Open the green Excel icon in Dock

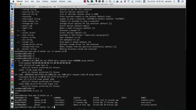click(12, 26)
